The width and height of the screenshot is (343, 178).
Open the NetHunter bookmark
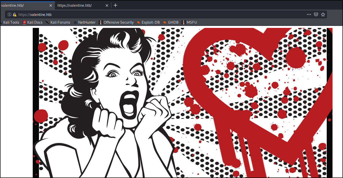click(x=85, y=22)
